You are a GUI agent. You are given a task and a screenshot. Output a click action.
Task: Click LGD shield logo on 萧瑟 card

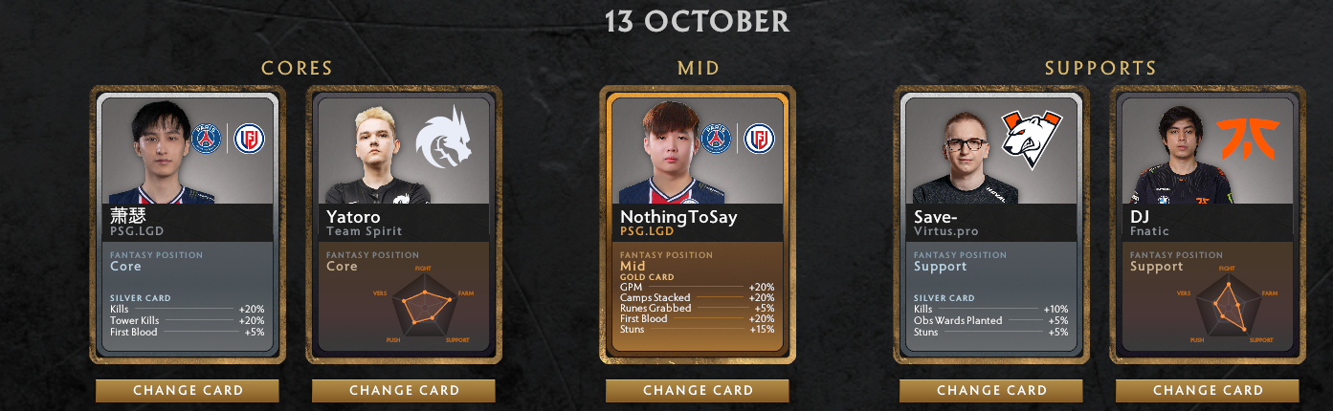click(x=250, y=139)
